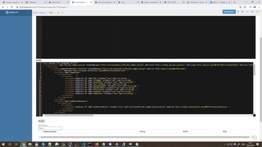Open the Windows Start menu
The width and height of the screenshot is (262, 147).
[3, 144]
